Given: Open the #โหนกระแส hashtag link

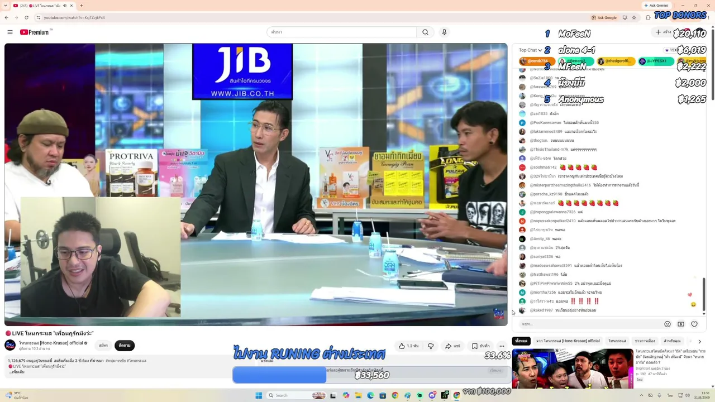Looking at the screenshot, I should coord(136,361).
